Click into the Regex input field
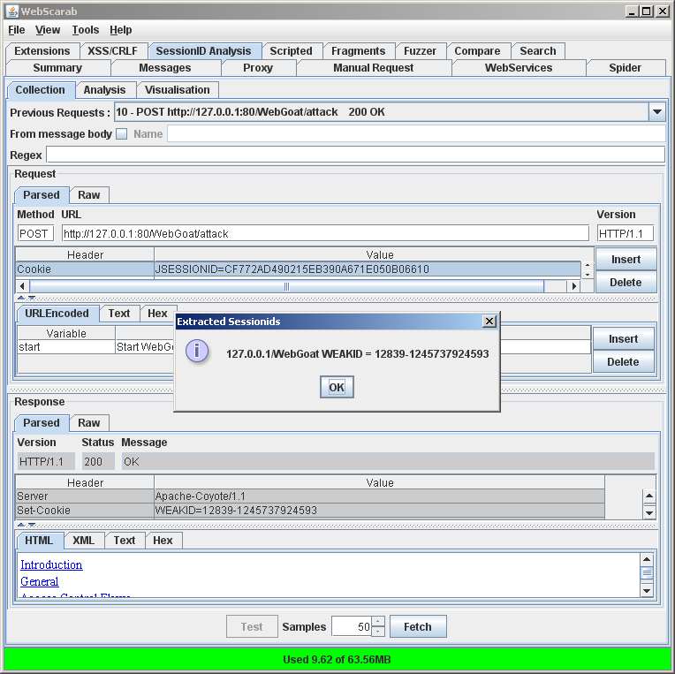The height and width of the screenshot is (674, 675). click(354, 155)
